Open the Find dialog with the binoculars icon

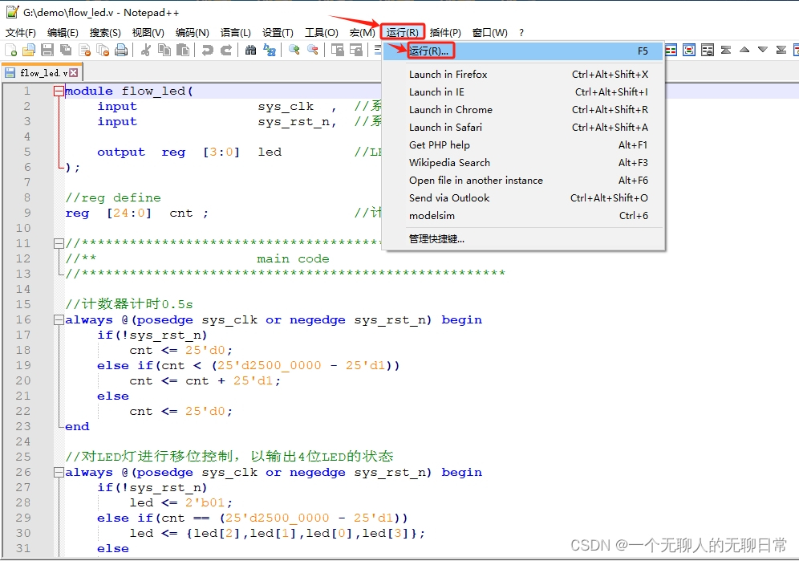(249, 49)
